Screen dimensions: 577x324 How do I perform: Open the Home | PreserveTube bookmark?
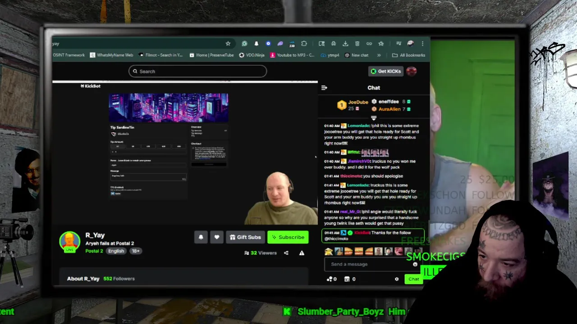211,55
